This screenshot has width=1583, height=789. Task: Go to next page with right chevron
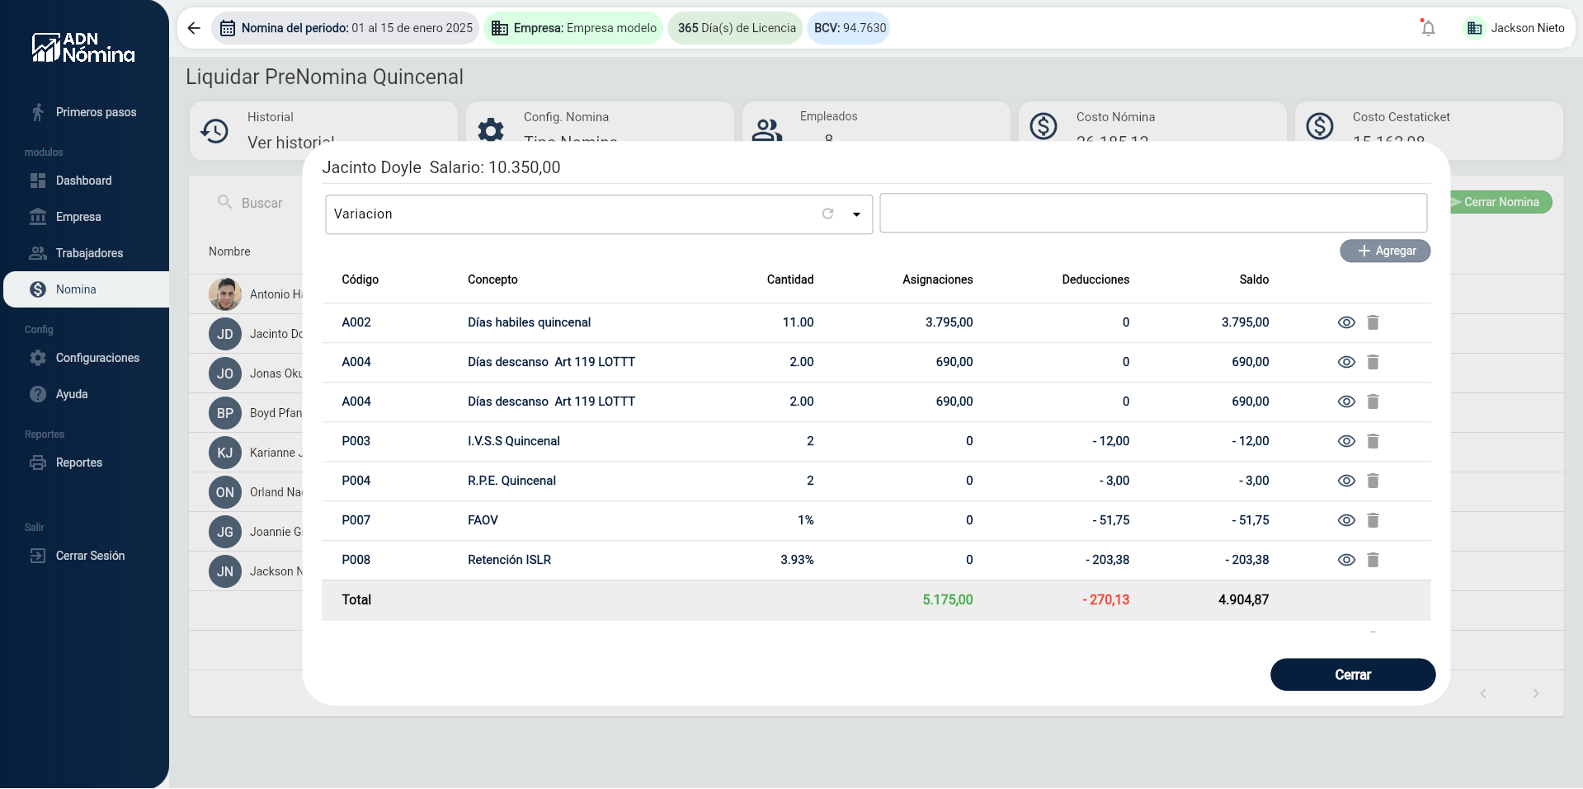click(x=1535, y=693)
